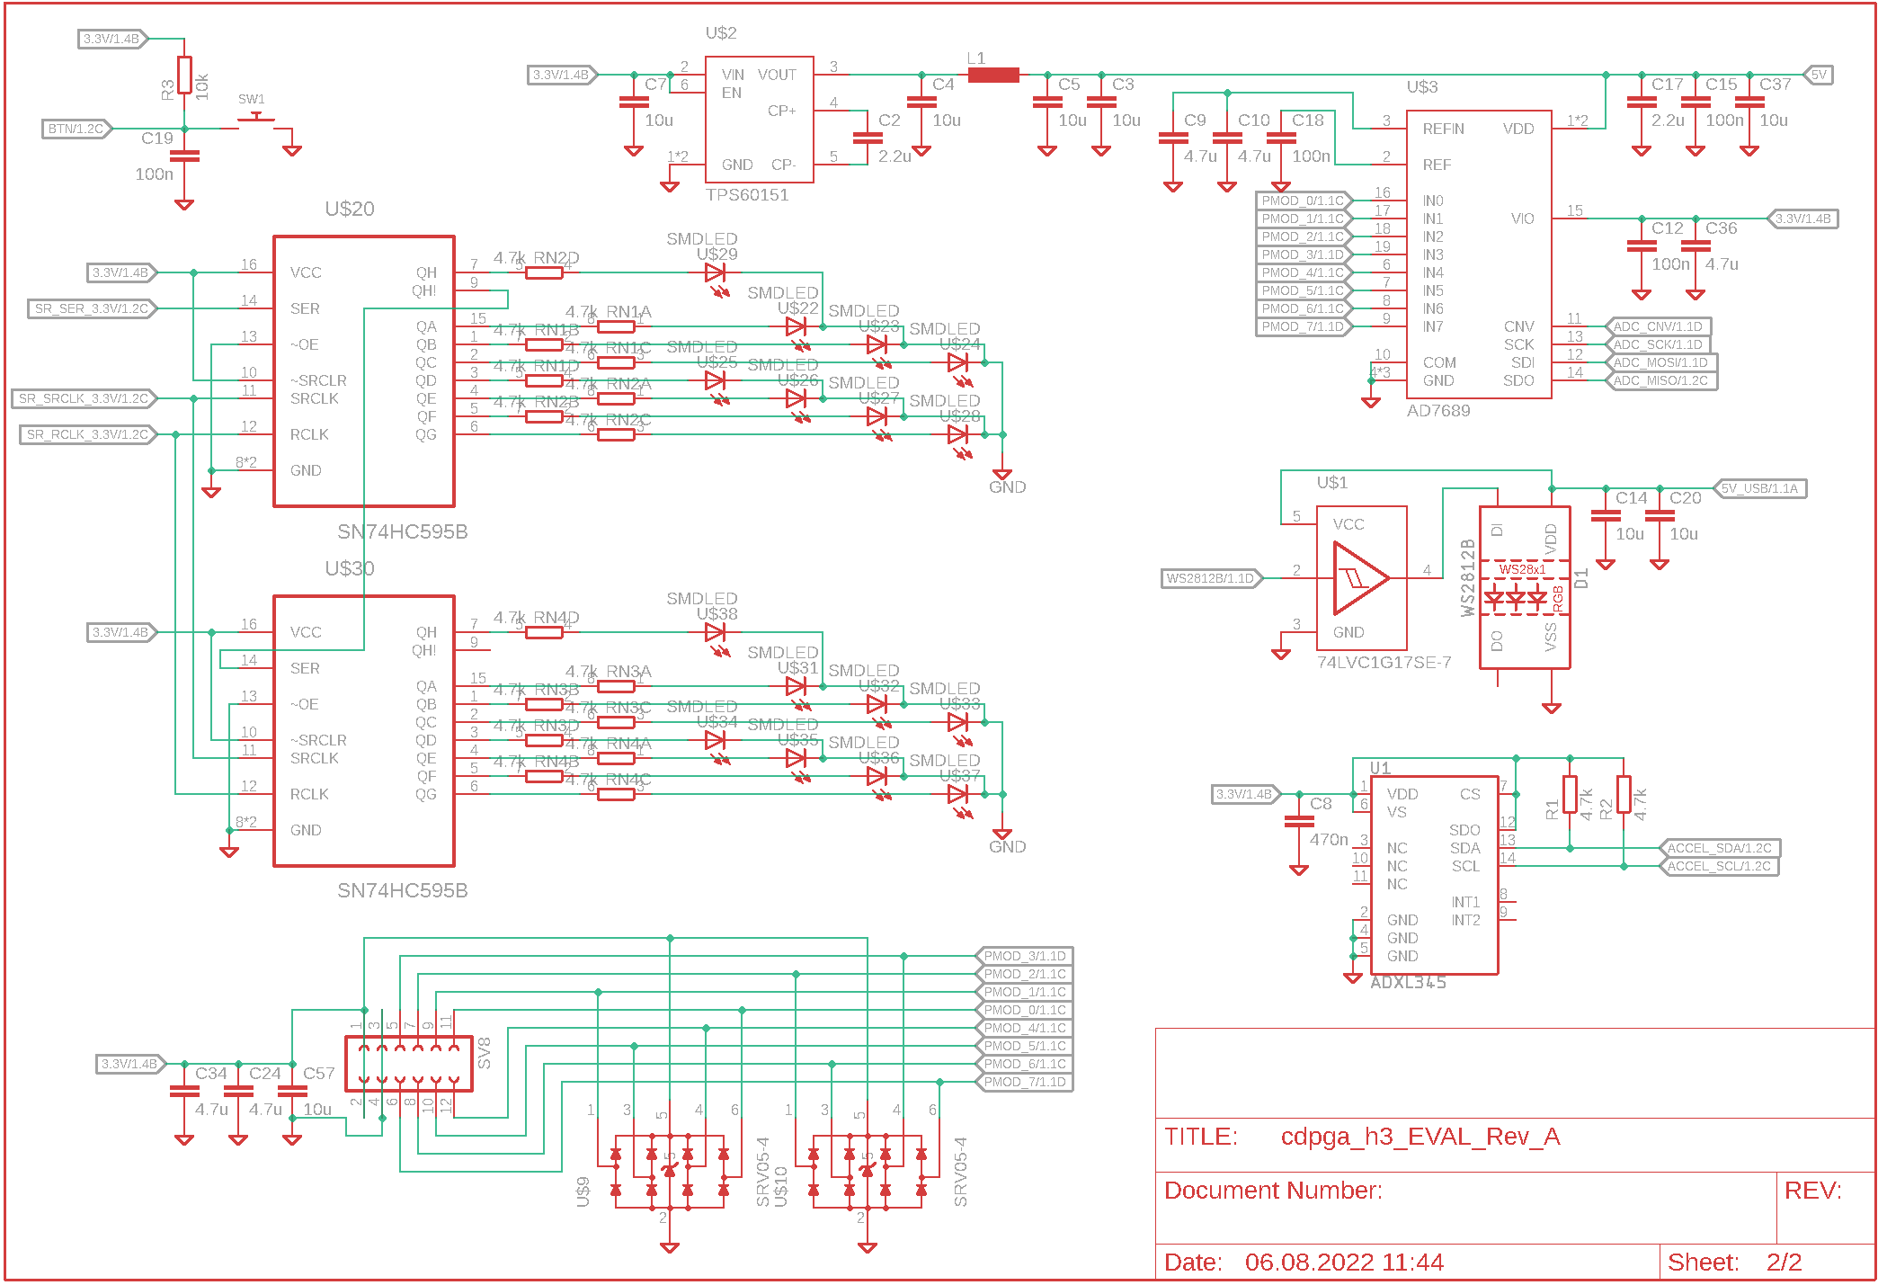Viewport: 1878px width, 1285px height.
Task: Click the SV8 pin header connector
Action: [409, 1064]
